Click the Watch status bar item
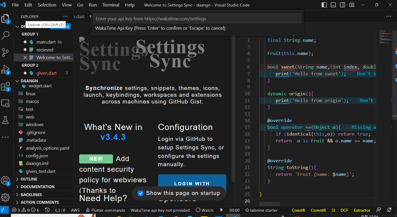397x217 pixels. 205,210
